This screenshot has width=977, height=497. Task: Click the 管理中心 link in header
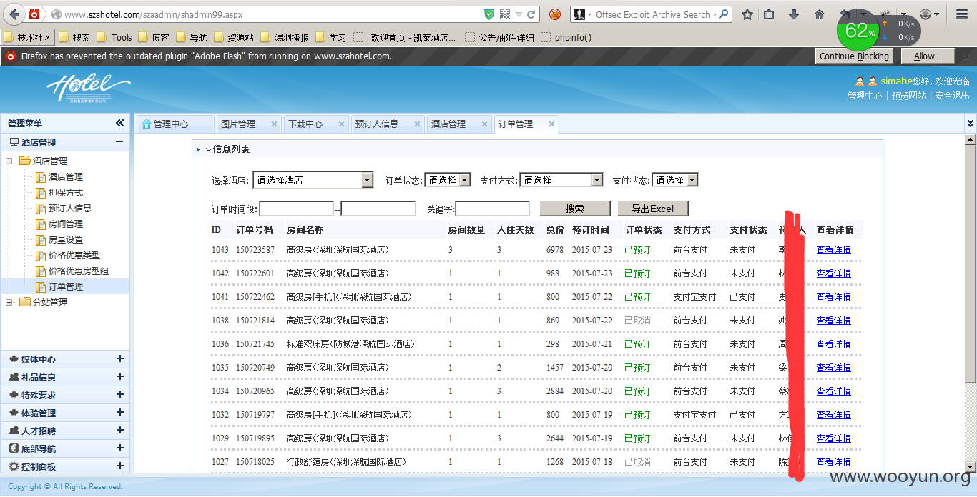(865, 95)
